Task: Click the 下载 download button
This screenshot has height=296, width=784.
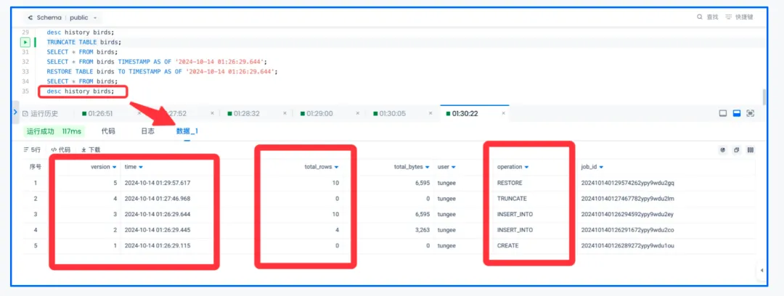Action: pos(91,149)
